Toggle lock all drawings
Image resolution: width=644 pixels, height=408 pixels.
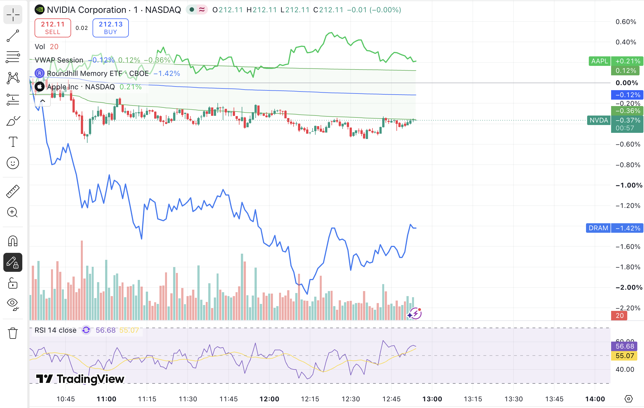tap(13, 284)
